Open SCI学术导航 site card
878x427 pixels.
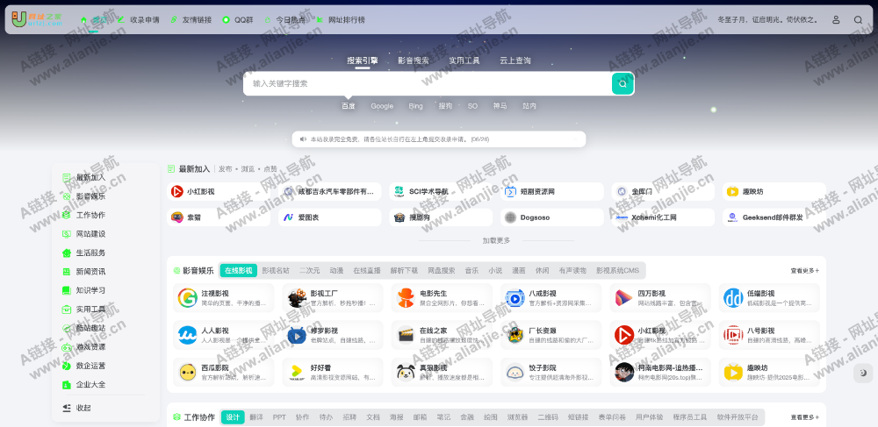click(442, 192)
